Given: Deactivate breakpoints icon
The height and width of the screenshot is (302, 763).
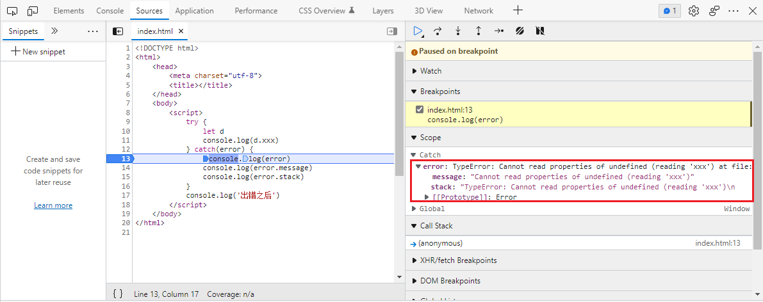Looking at the screenshot, I should [519, 31].
